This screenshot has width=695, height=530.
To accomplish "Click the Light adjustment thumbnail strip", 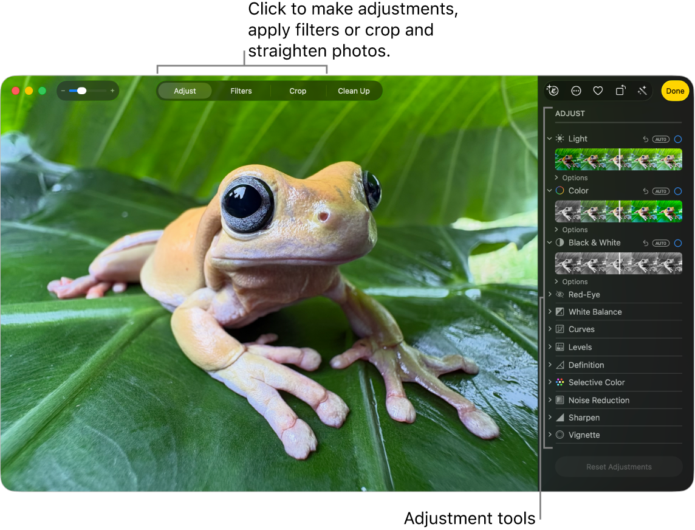I will coord(618,159).
